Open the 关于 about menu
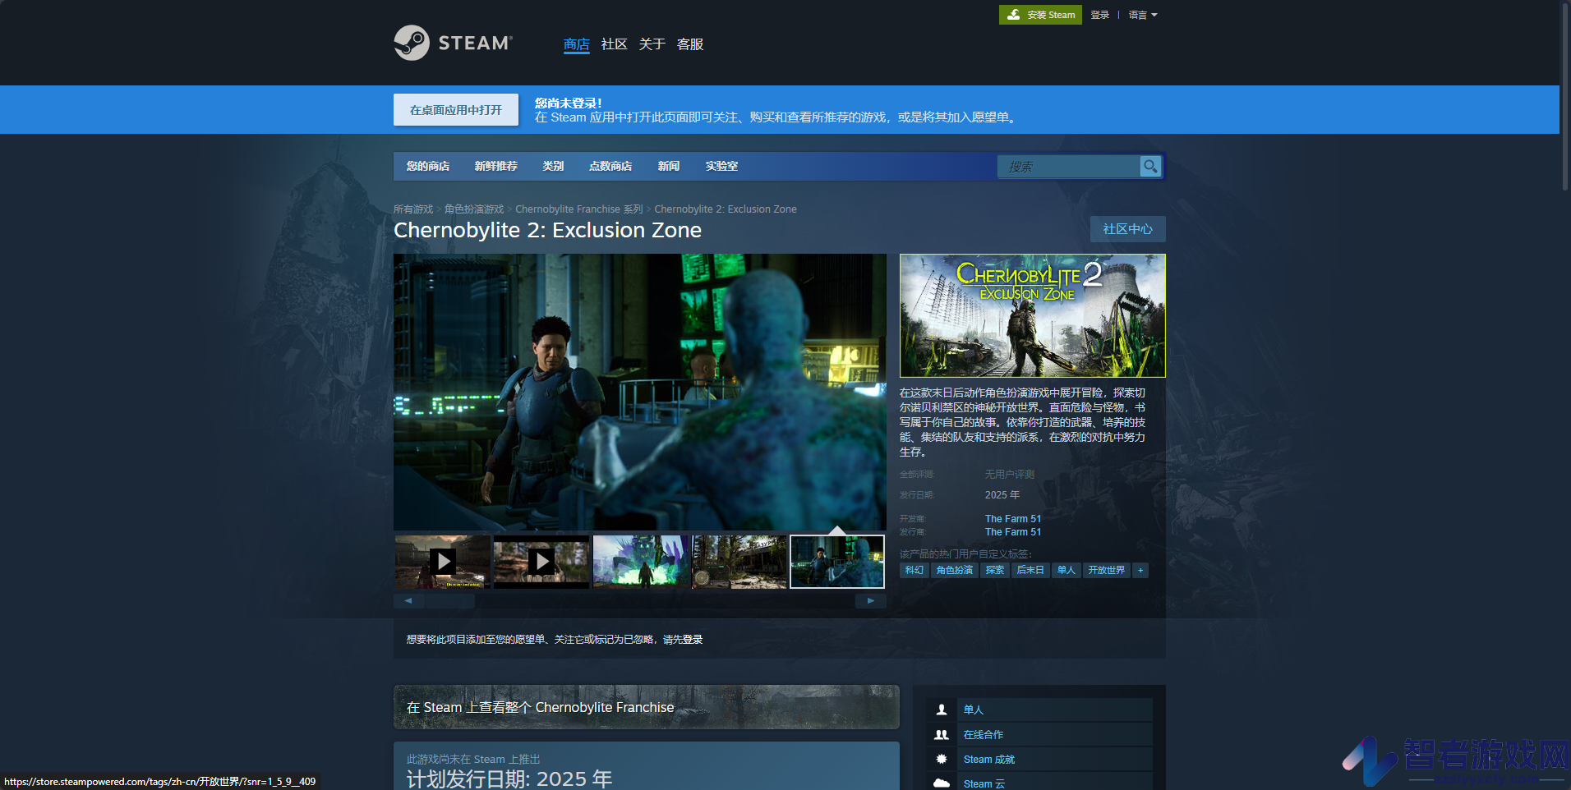This screenshot has width=1571, height=790. (x=652, y=44)
